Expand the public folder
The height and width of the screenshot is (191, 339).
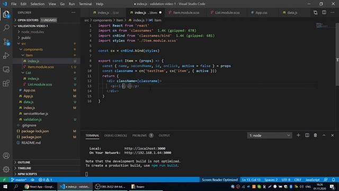coord(47,38)
